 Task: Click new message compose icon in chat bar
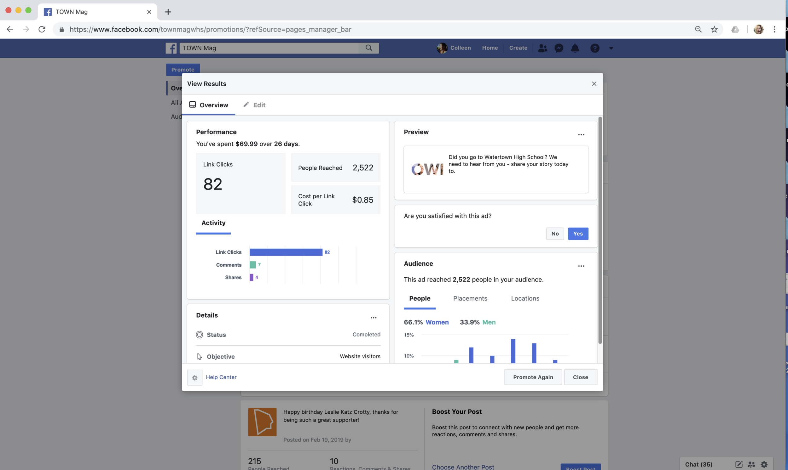[739, 464]
